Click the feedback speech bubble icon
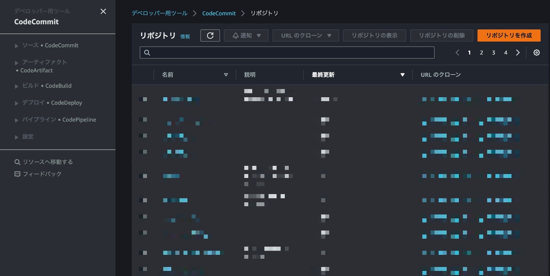Image resolution: width=550 pixels, height=276 pixels. click(x=17, y=174)
